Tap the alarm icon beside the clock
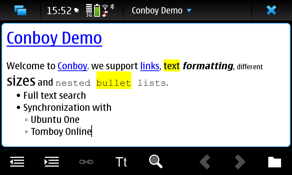The height and width of the screenshot is (175, 292). [x=76, y=11]
